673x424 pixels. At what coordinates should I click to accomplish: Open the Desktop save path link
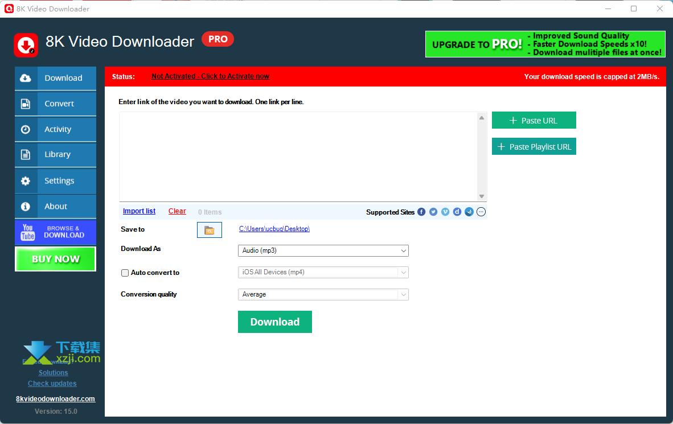(274, 229)
